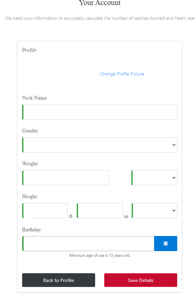Click the Weight label text
195x294 pixels.
pos(30,164)
